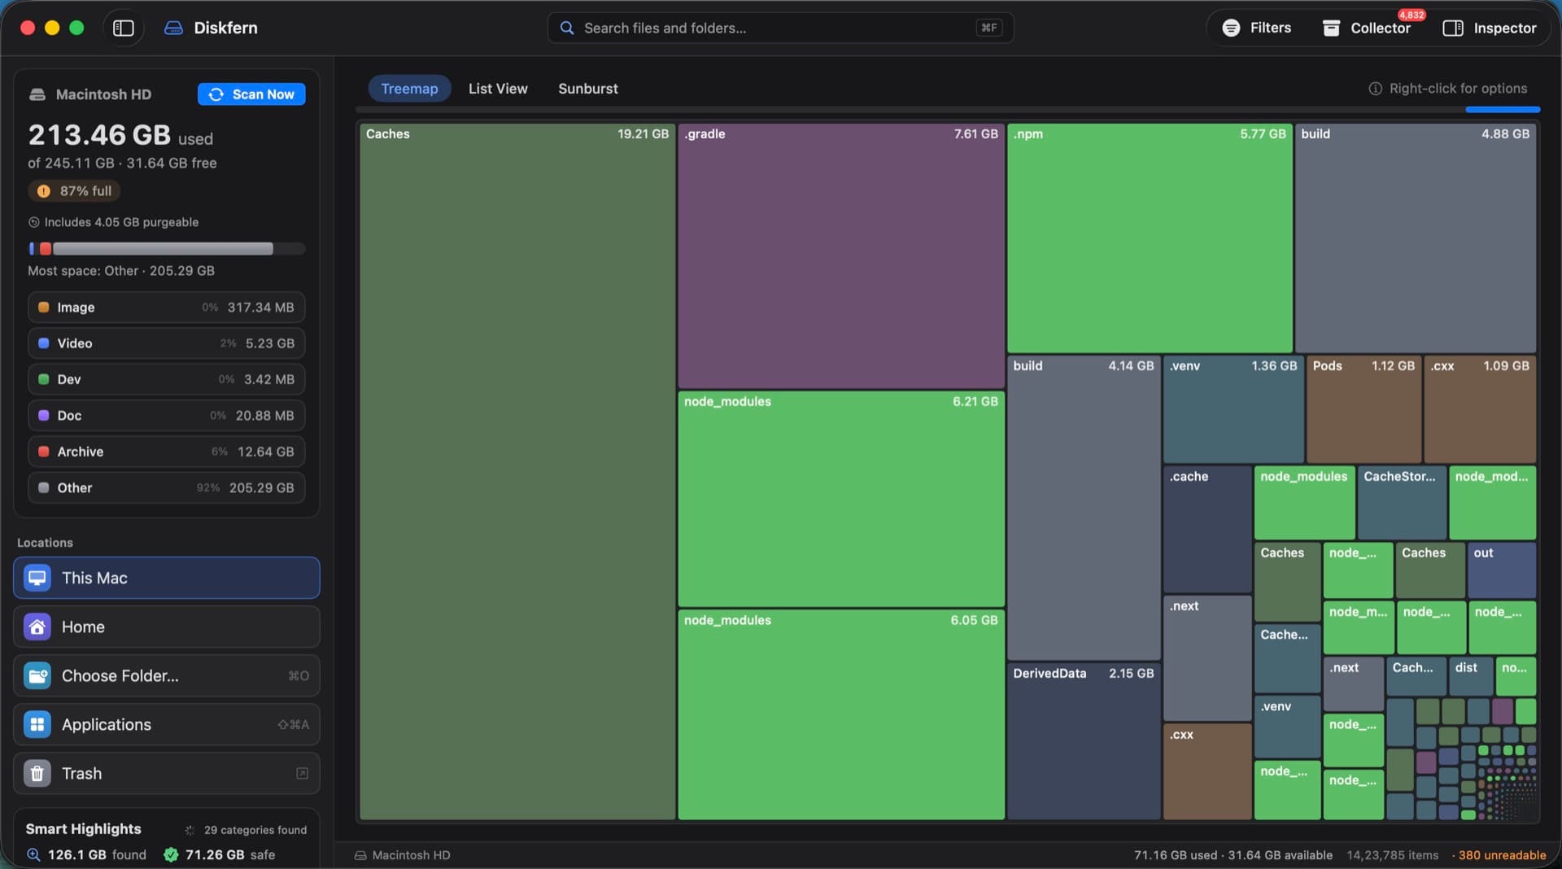Screen dimensions: 1562x869
Task: Open Filters panel
Action: (1257, 28)
